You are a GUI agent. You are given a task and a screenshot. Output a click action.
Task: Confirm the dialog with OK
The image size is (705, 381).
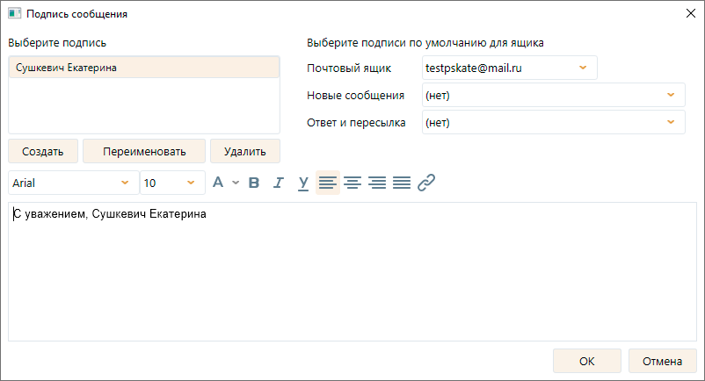click(x=586, y=361)
